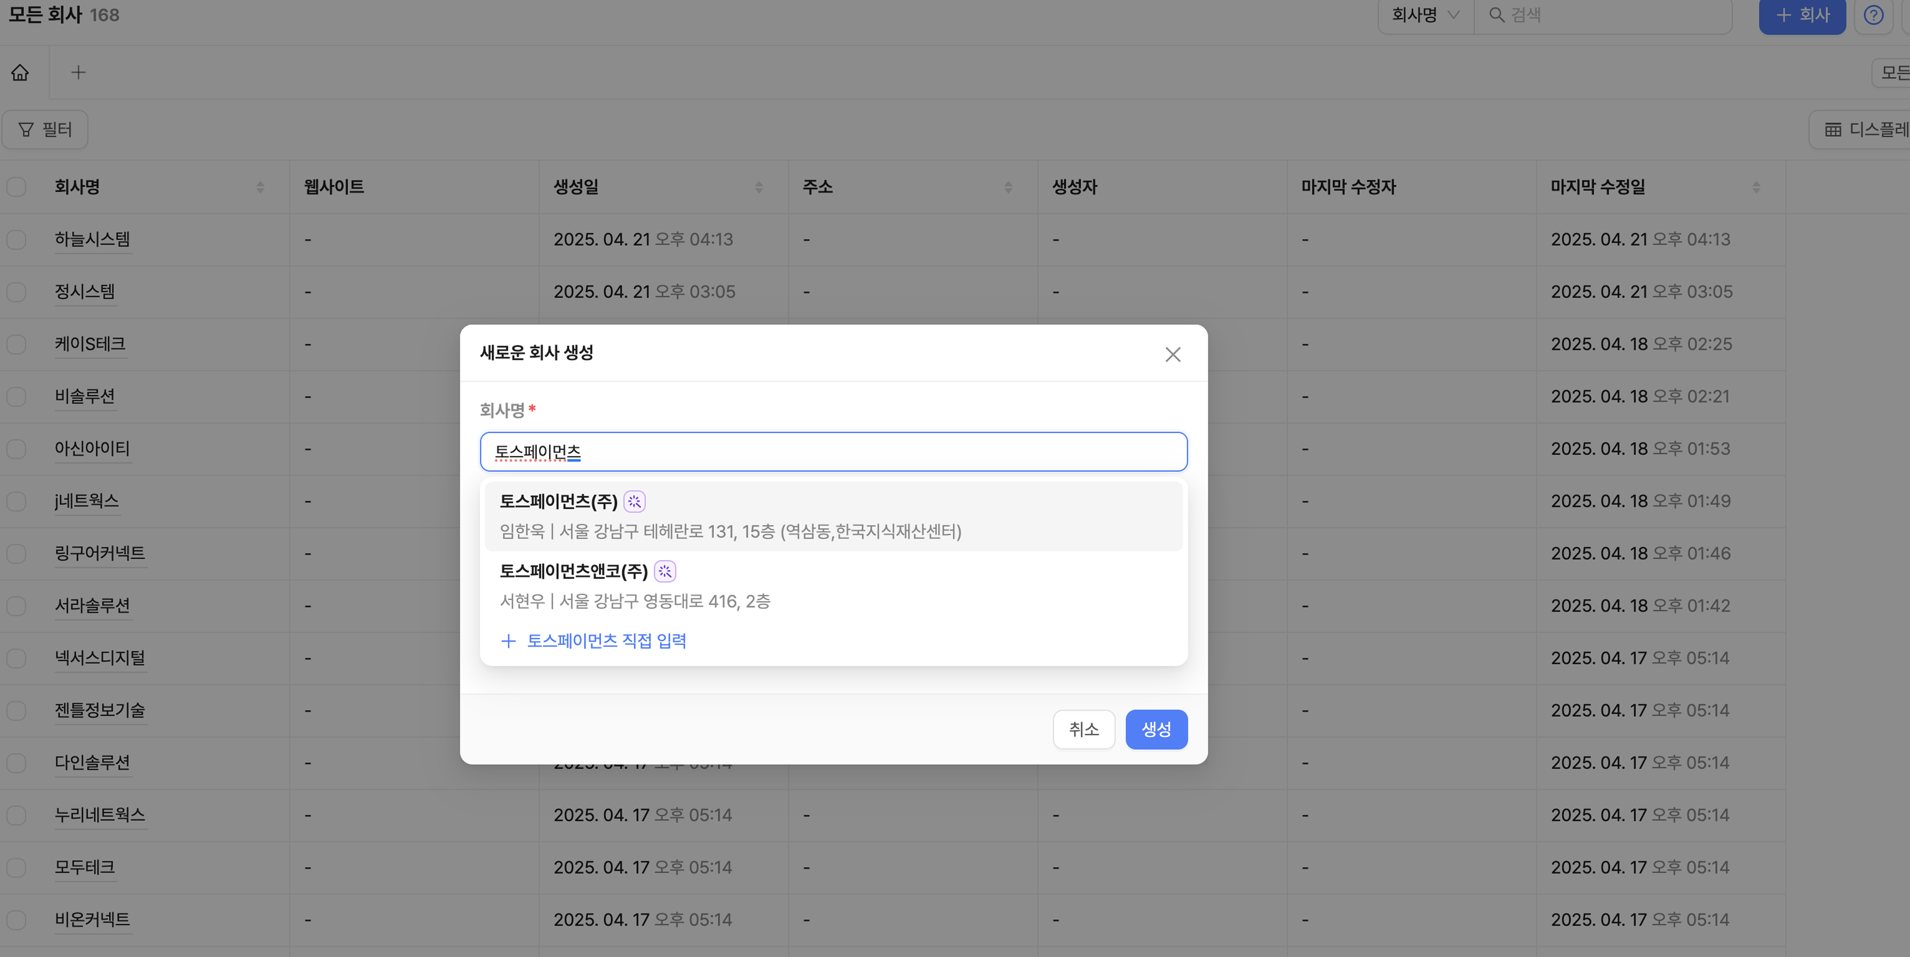This screenshot has height=957, width=1910.
Task: Add a new view tab with plus icon
Action: [x=78, y=73]
